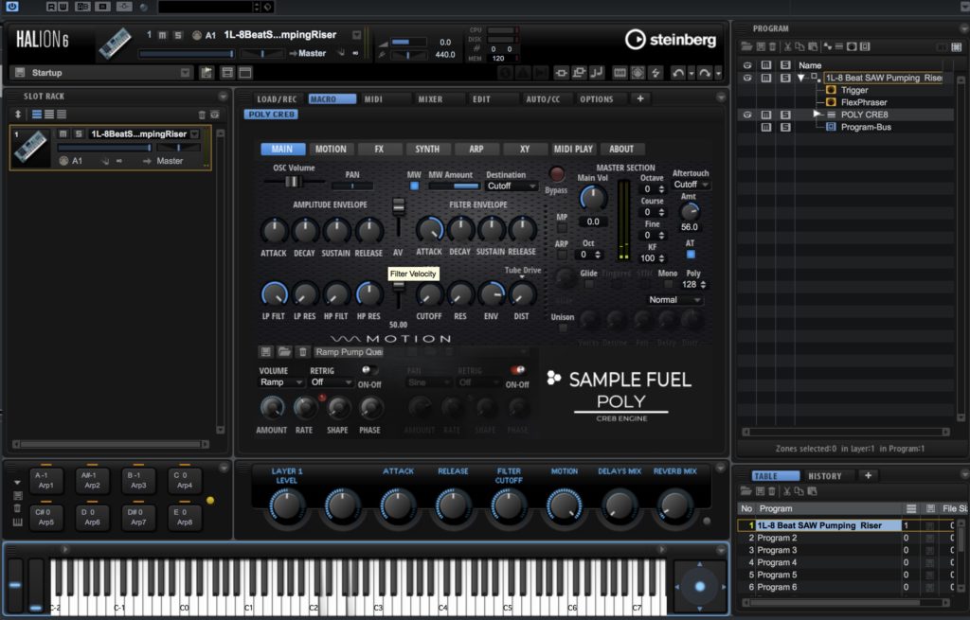Image resolution: width=970 pixels, height=620 pixels.
Task: Toggle the MW checkbox in Main page
Action: tap(414, 186)
